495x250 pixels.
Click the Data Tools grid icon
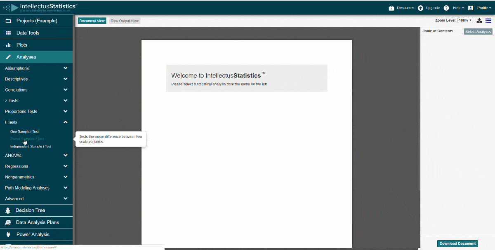tap(8, 33)
